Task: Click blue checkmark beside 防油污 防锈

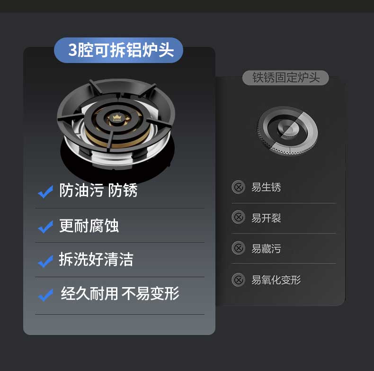Action: tap(45, 192)
